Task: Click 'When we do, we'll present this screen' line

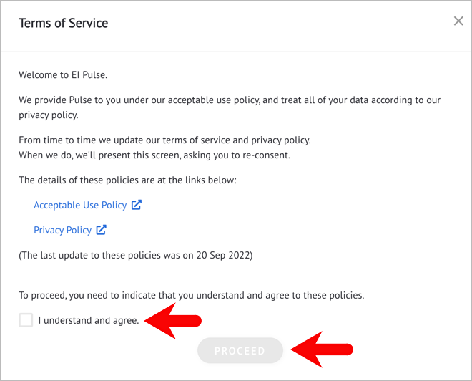Action: [x=154, y=155]
